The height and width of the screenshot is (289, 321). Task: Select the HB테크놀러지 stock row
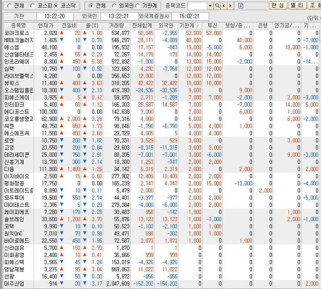pyautogui.click(x=162, y=40)
